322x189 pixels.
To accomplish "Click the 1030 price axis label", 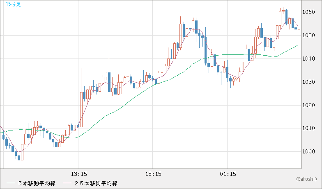I will tap(308, 82).
